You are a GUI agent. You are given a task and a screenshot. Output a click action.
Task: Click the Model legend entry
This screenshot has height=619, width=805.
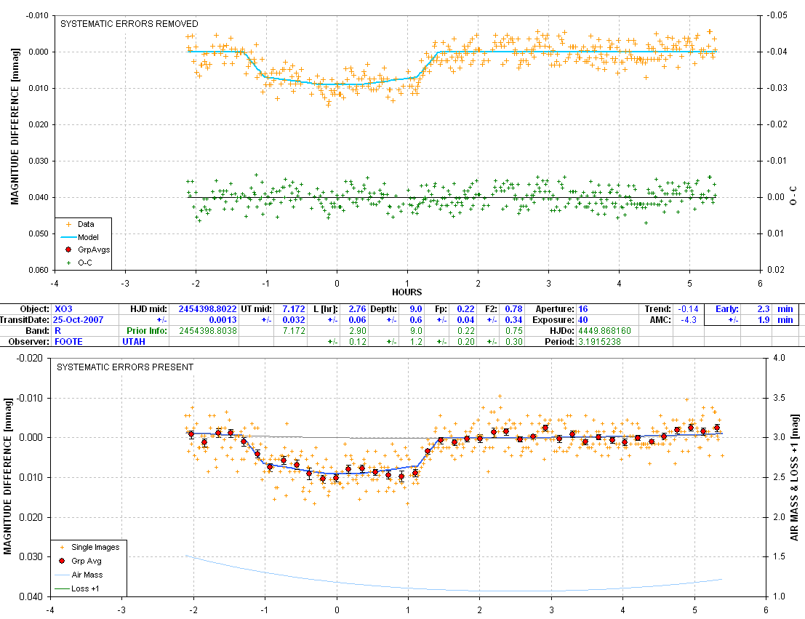coord(80,237)
